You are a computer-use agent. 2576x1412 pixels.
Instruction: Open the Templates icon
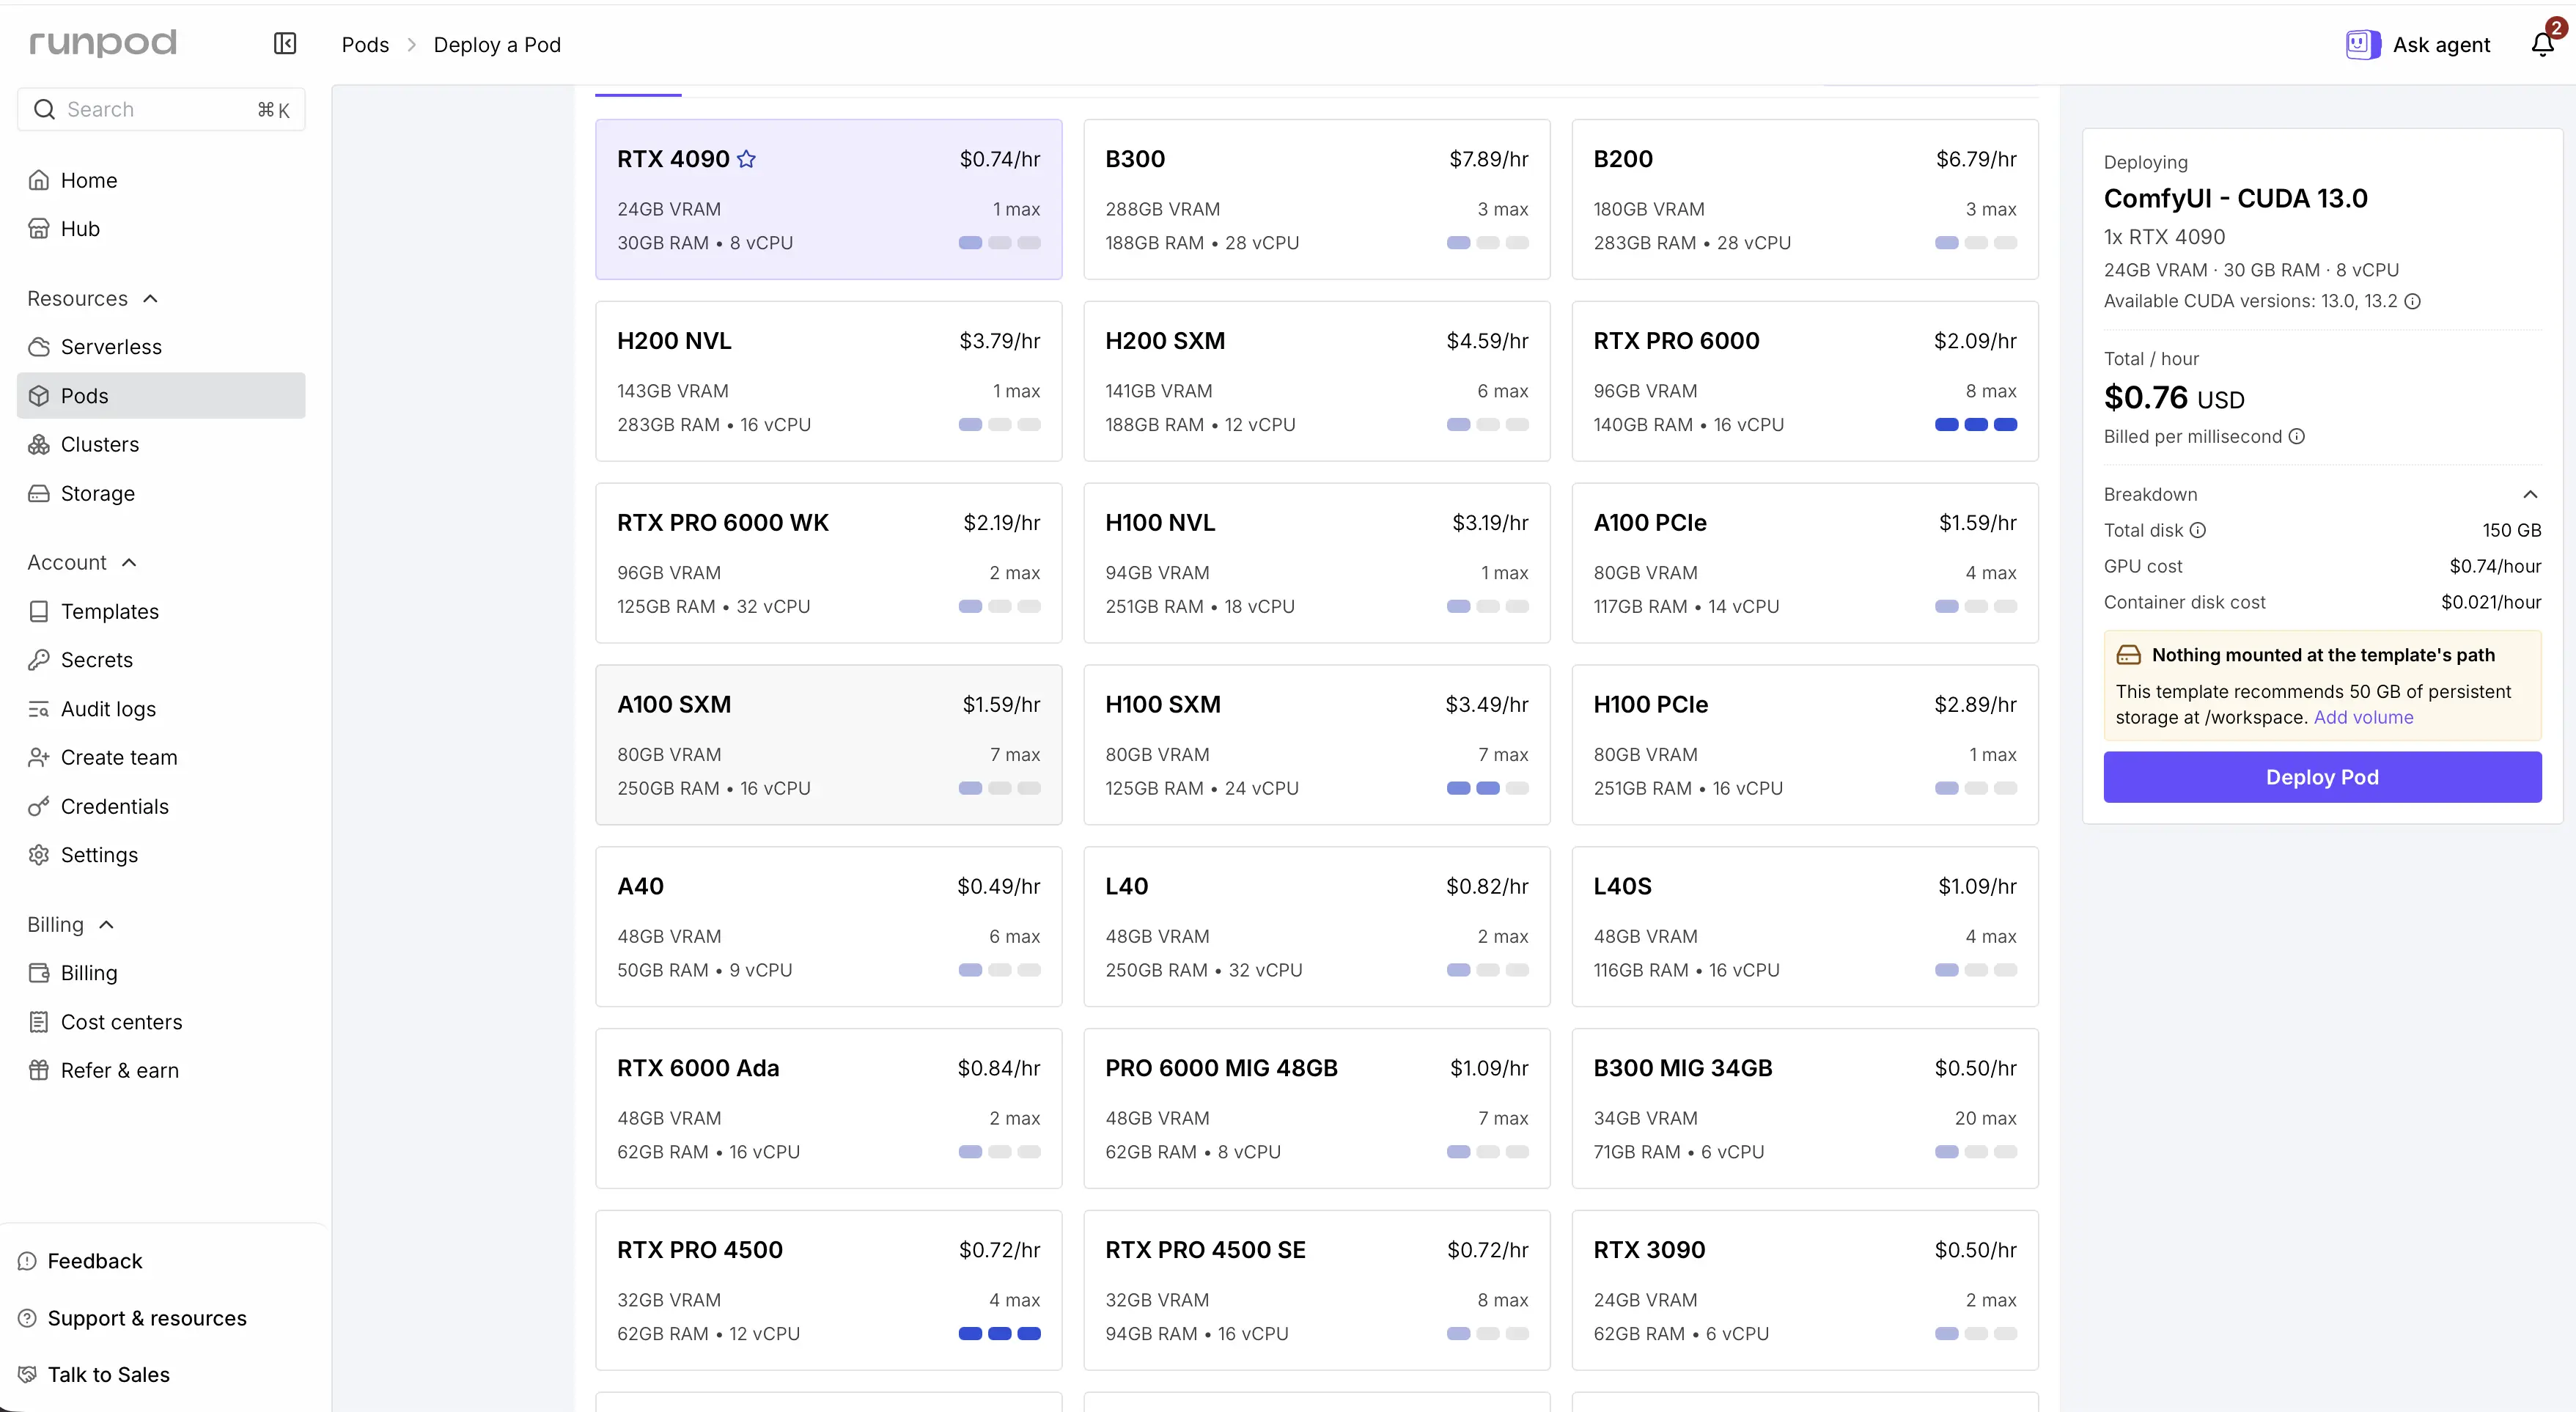[x=39, y=612]
